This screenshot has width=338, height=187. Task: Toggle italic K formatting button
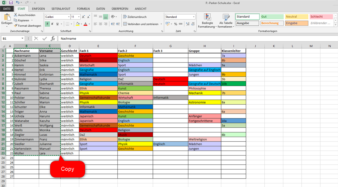pyautogui.click(x=52, y=24)
